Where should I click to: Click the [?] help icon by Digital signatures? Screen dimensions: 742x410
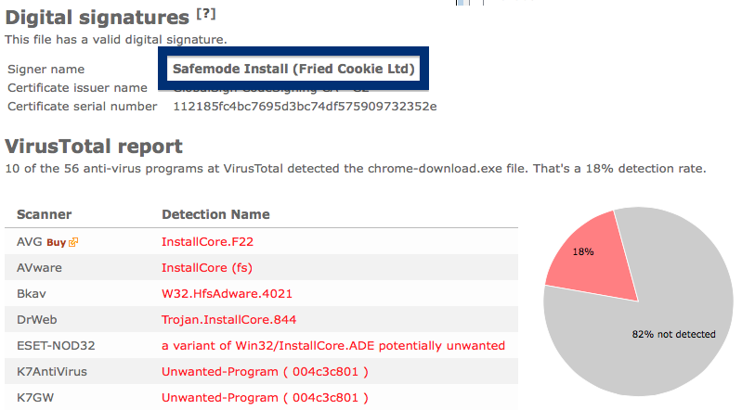point(206,14)
